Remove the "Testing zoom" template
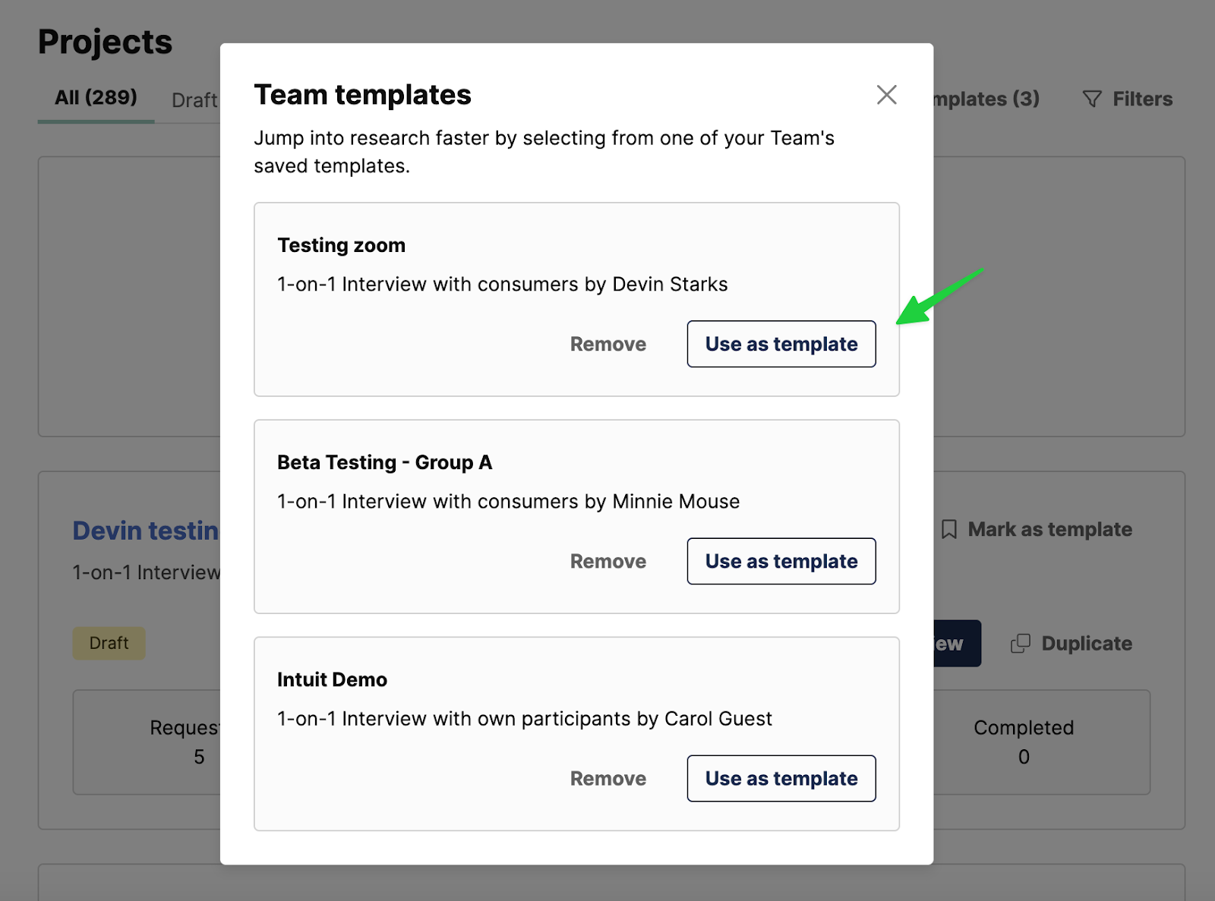This screenshot has height=901, width=1215. pyautogui.click(x=607, y=344)
